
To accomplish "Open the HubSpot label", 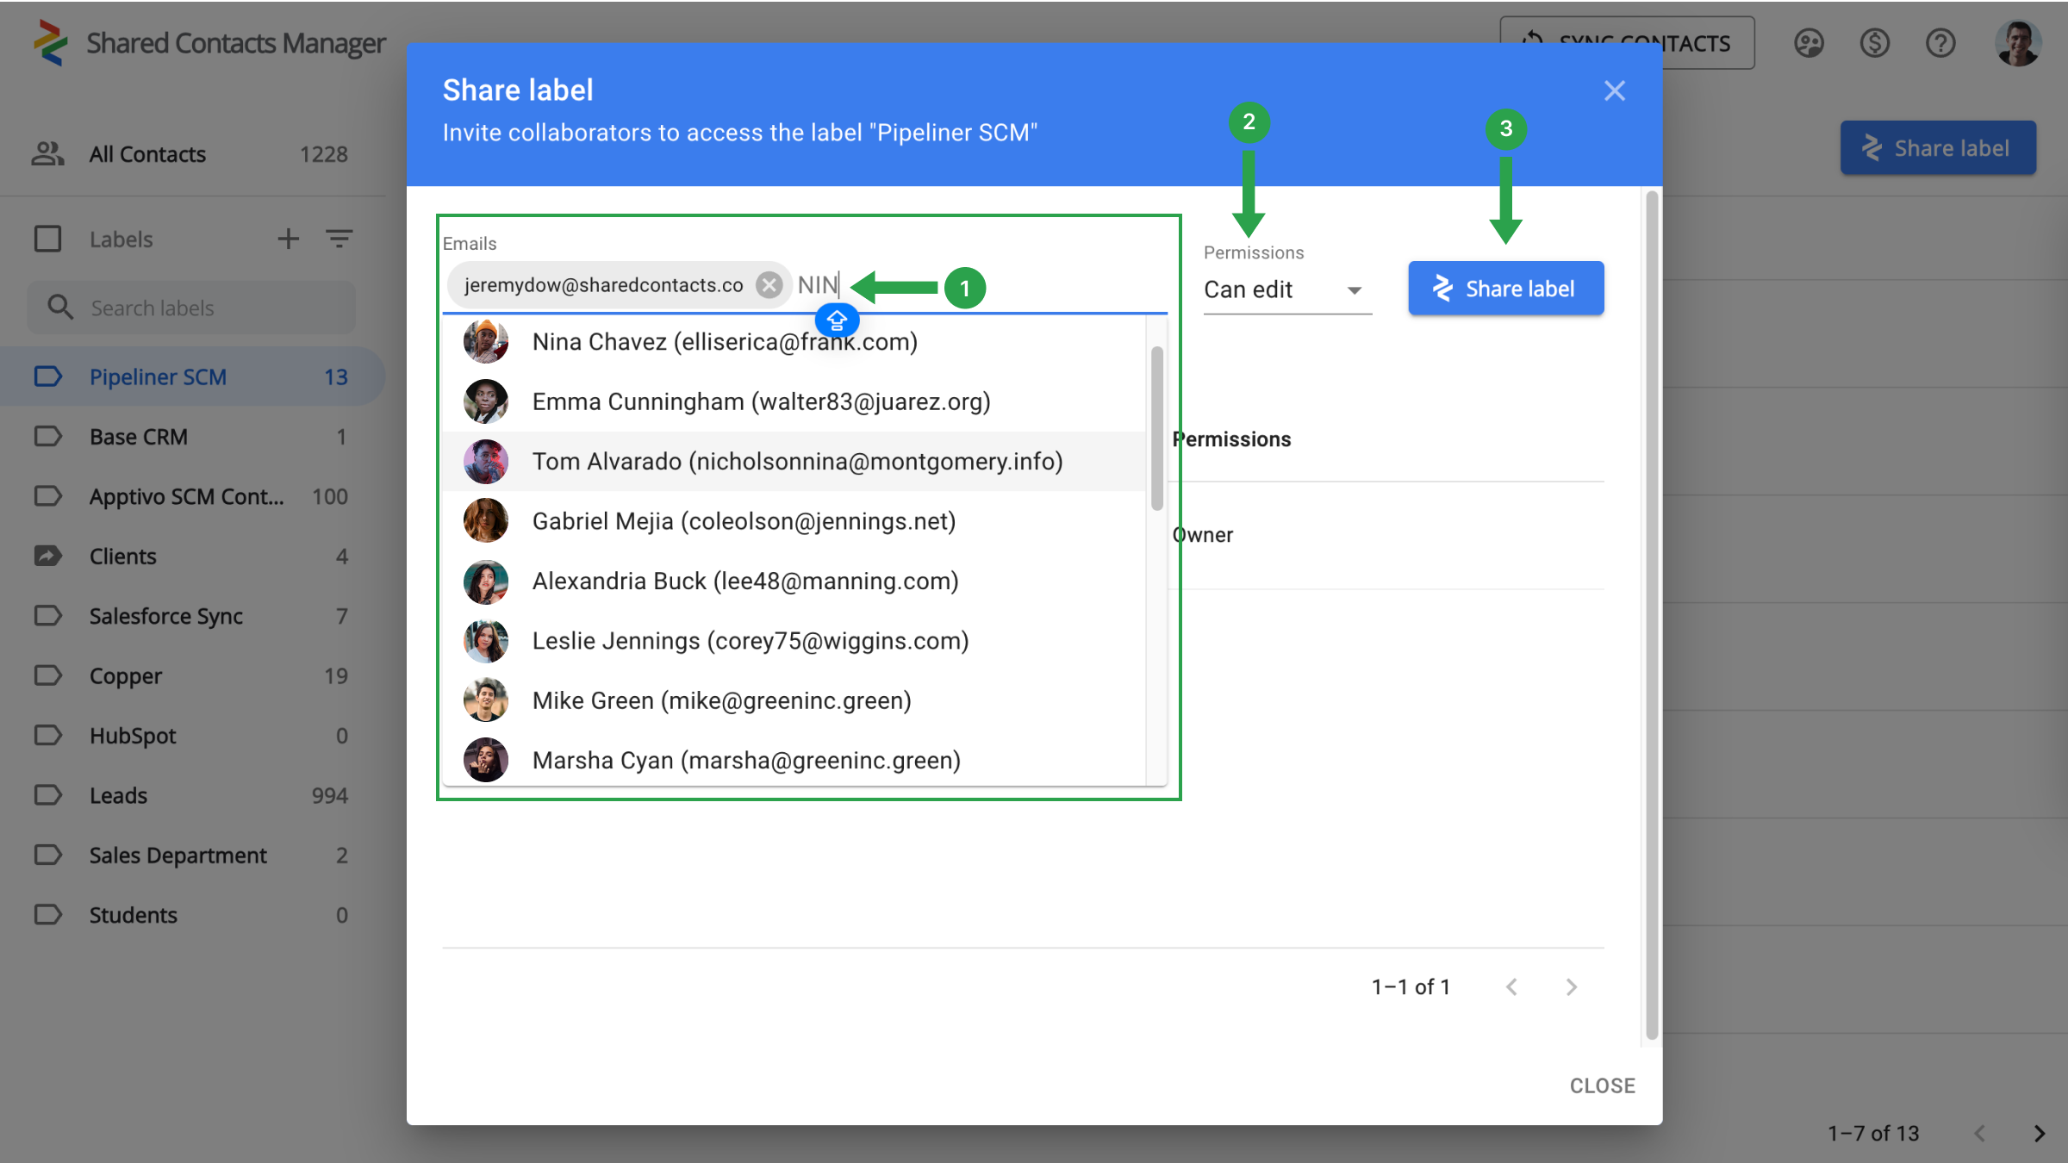I will click(191, 735).
